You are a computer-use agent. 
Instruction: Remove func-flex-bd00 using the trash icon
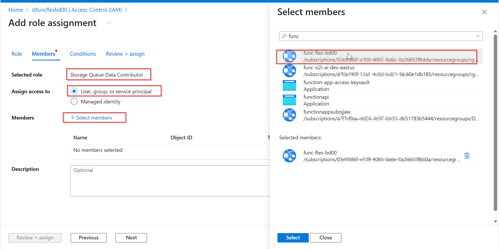point(467,156)
